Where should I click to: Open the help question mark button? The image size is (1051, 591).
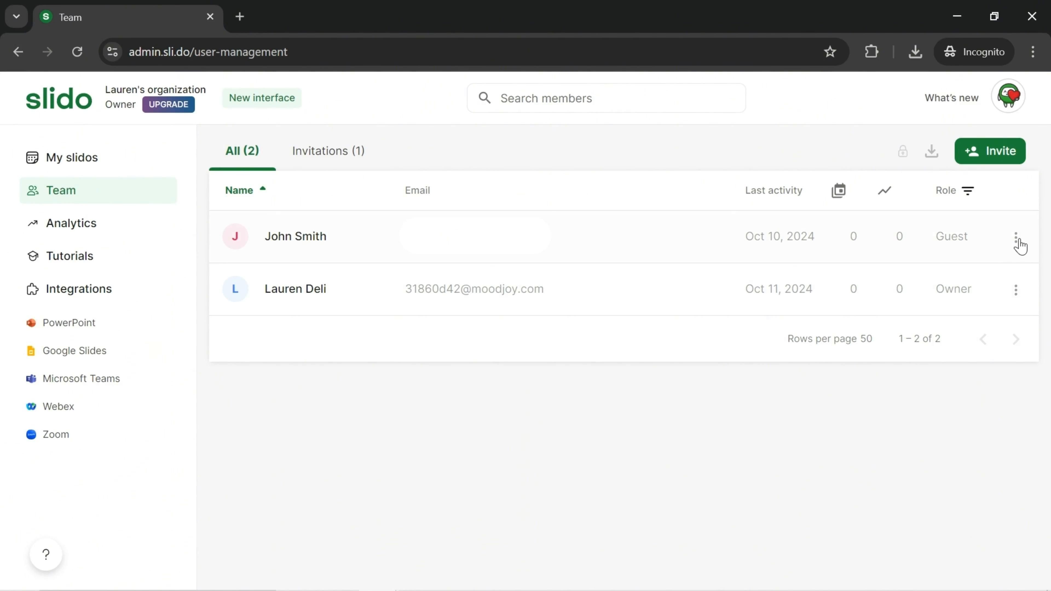46,554
